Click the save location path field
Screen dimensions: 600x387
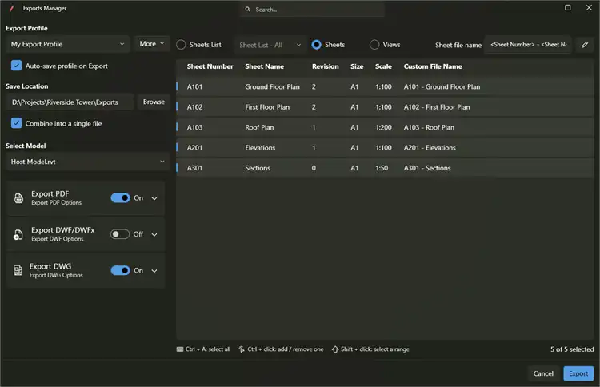coord(70,102)
